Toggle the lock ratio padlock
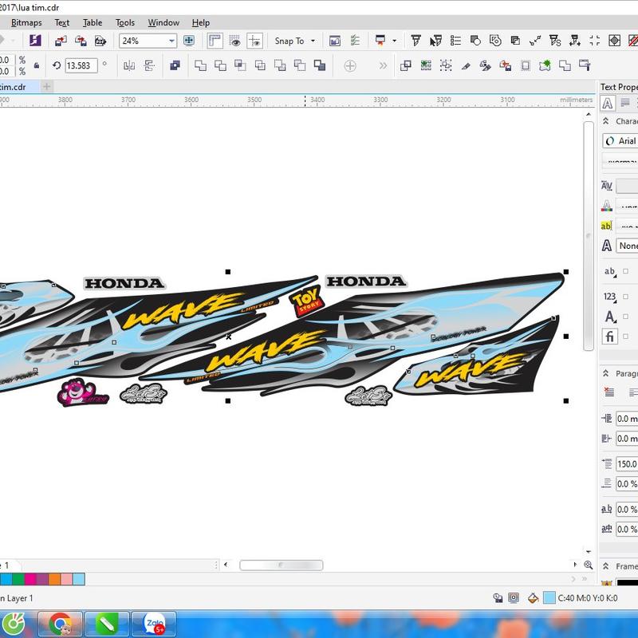 point(37,65)
